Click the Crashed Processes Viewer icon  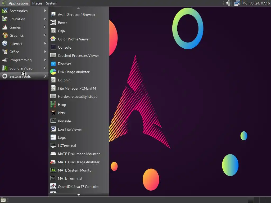53,56
